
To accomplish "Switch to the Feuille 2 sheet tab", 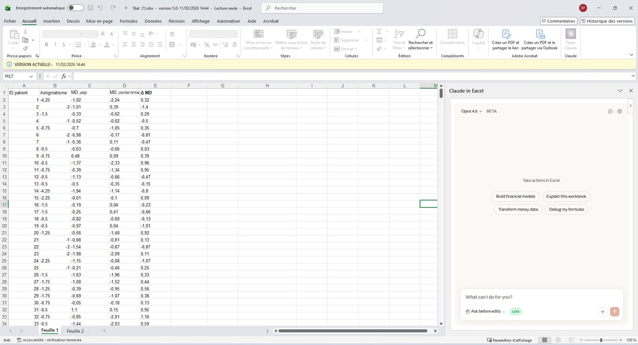I will tap(75, 331).
